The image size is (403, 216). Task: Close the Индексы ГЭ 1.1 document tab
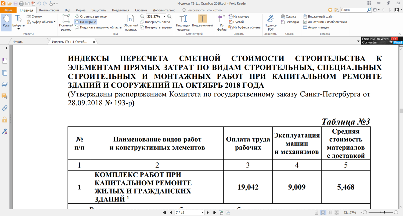94,42
